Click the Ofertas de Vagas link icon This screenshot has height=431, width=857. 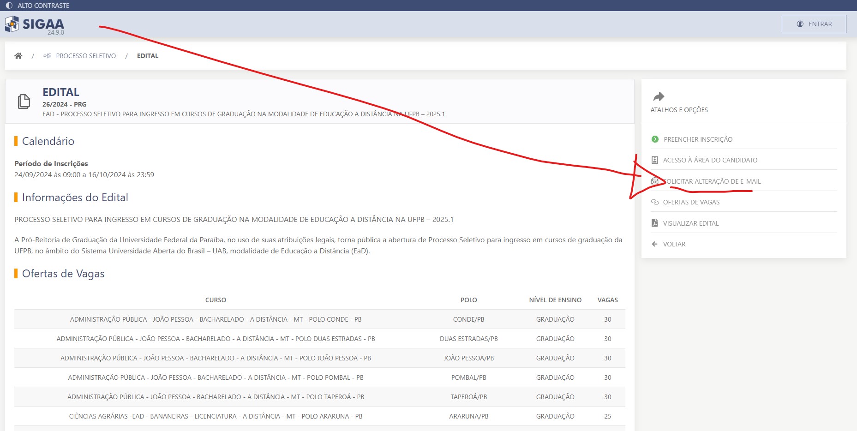654,202
